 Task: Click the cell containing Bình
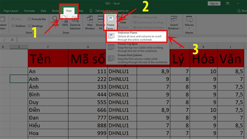point(48,95)
